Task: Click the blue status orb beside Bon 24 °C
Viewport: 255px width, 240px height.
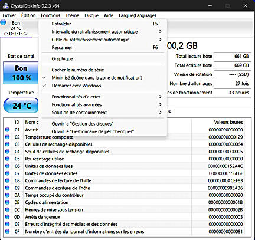Action: click(3, 22)
